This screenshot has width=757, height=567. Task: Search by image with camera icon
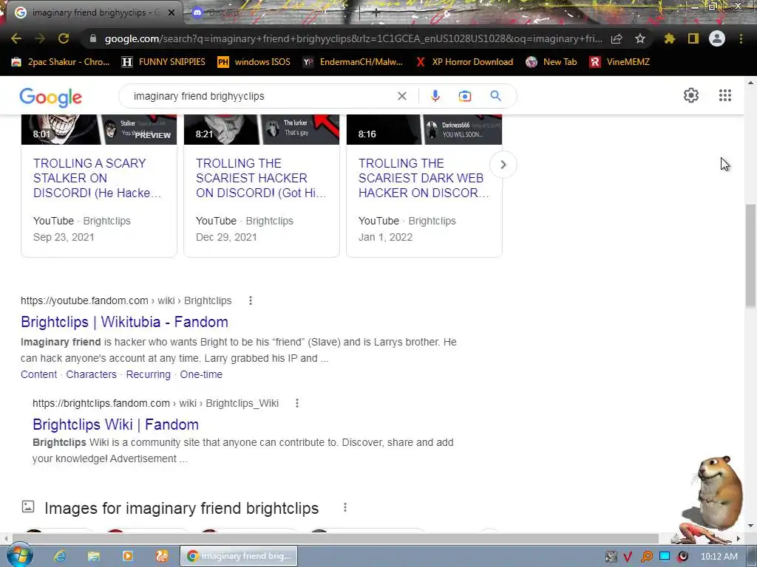pyautogui.click(x=465, y=96)
